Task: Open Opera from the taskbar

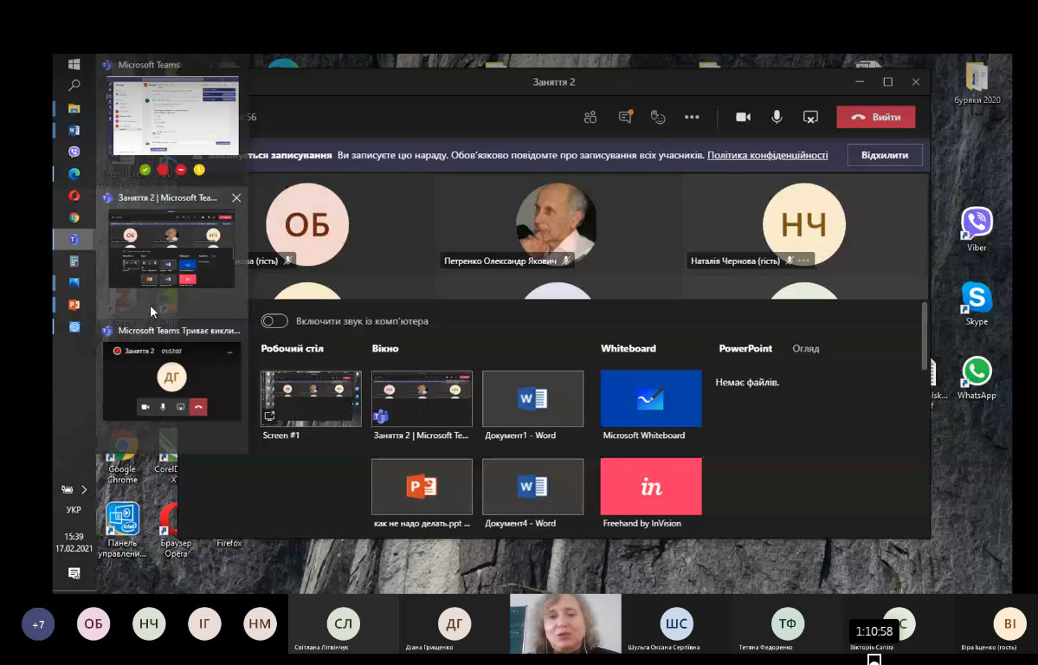Action: pos(74,196)
